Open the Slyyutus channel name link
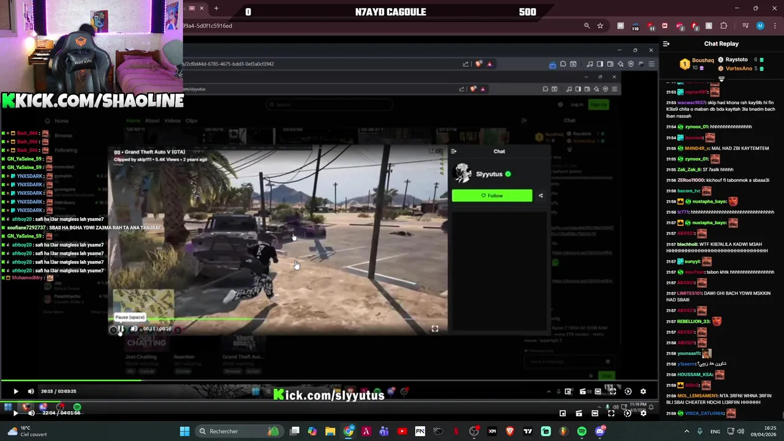The height and width of the screenshot is (441, 784). point(489,174)
